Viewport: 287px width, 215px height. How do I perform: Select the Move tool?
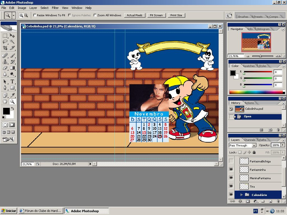point(12,36)
